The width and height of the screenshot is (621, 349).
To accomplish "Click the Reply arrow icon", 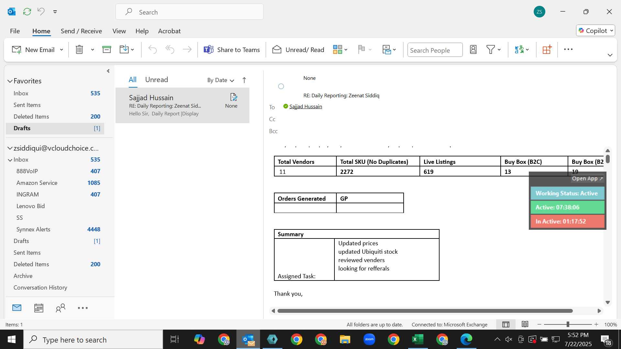I will point(152,49).
